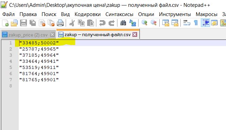Viewport: 226px width, 130px height.
Task: Open the Правка menu
Action: click(x=28, y=14)
